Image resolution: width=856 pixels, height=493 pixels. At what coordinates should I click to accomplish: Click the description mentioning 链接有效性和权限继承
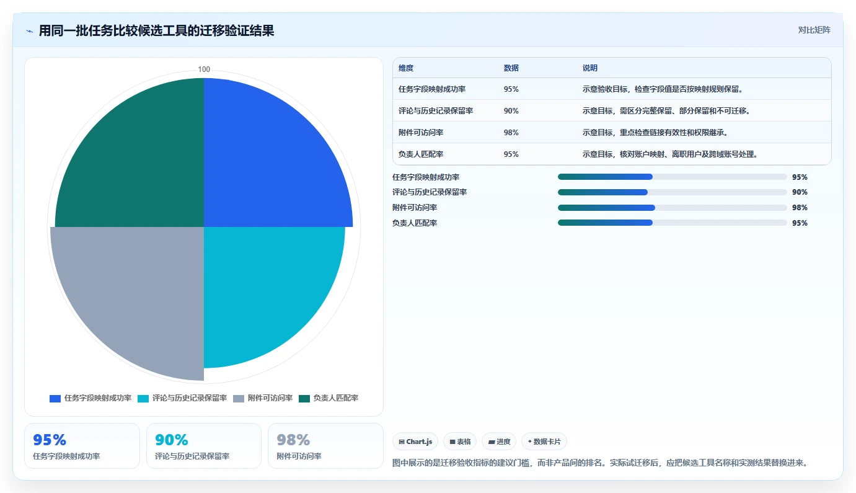coord(655,133)
